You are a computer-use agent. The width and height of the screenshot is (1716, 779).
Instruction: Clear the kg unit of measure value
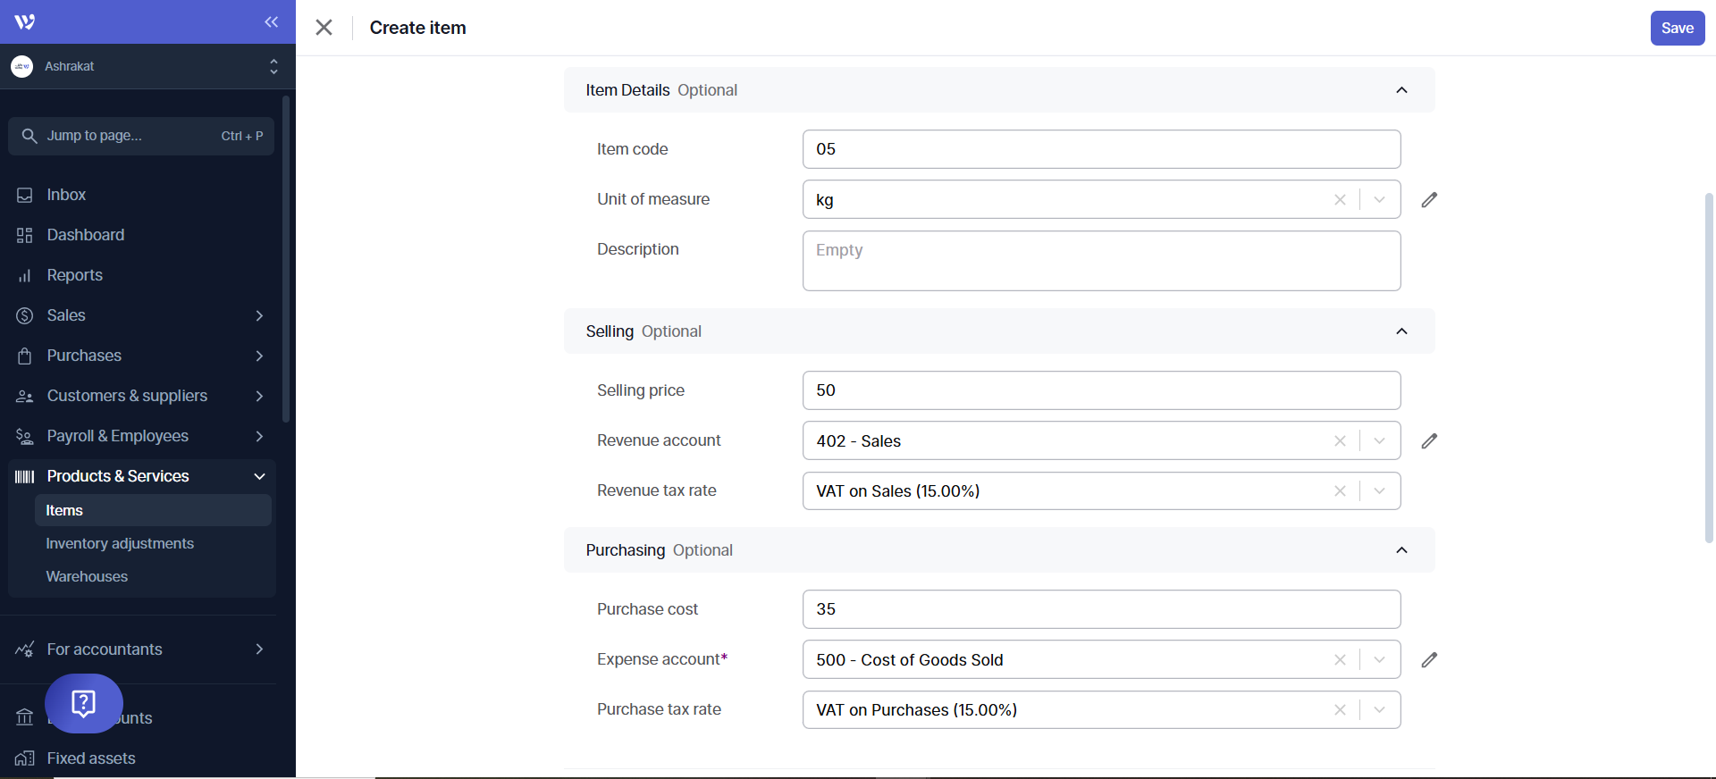pyautogui.click(x=1340, y=200)
